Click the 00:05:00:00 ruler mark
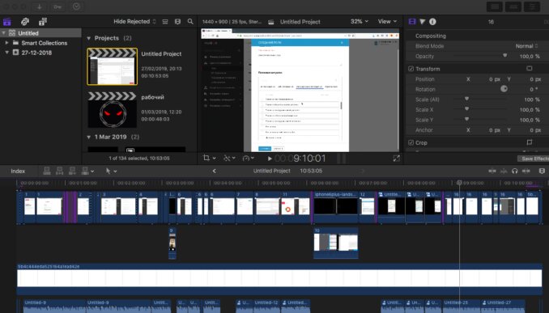Image resolution: width=549 pixels, height=313 pixels. click(x=276, y=183)
